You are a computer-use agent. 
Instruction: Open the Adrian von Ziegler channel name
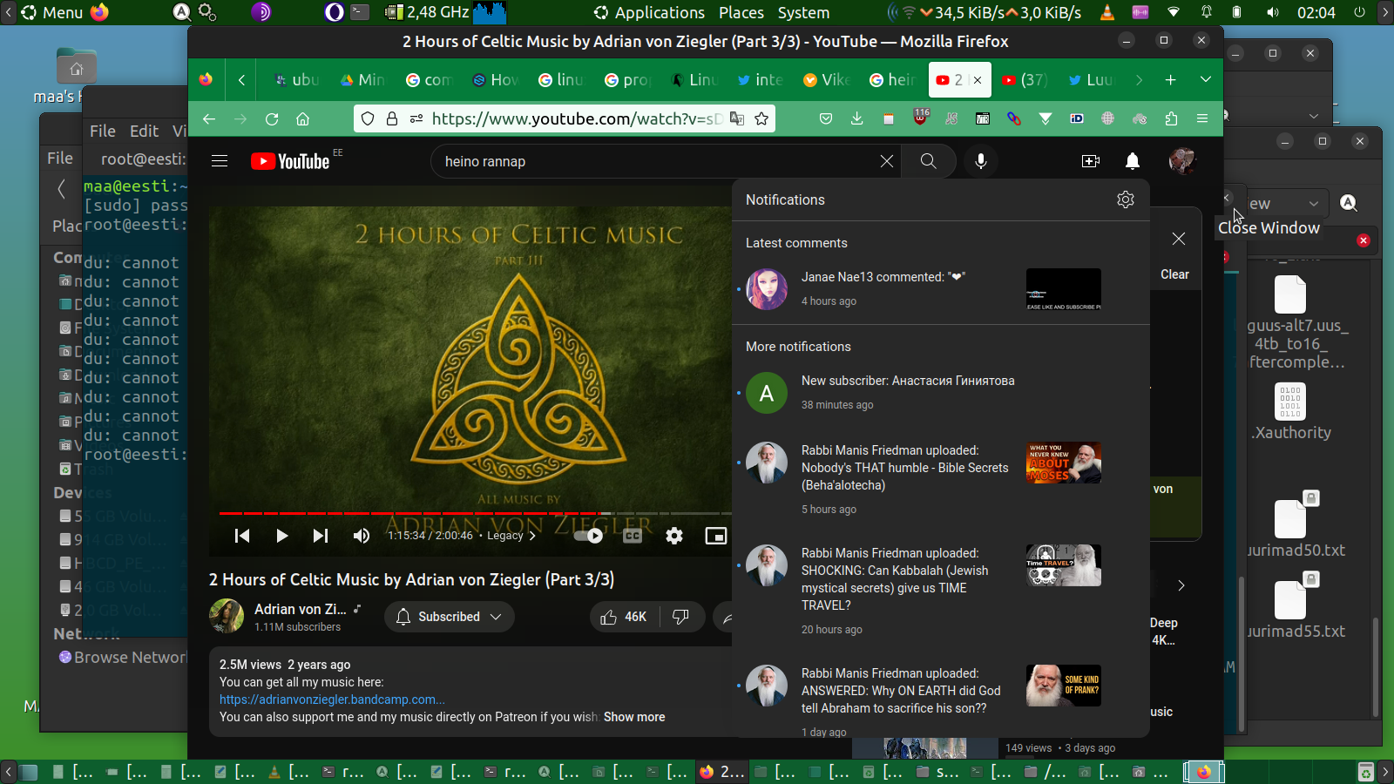pyautogui.click(x=301, y=609)
